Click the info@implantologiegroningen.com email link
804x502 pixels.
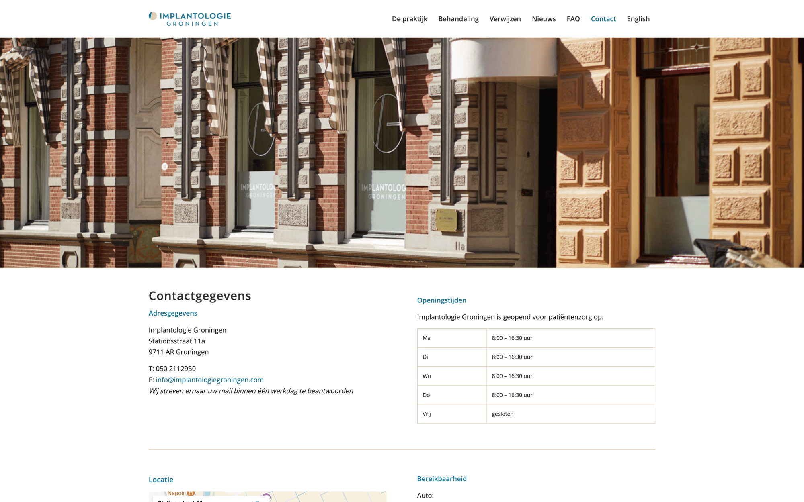tap(210, 380)
